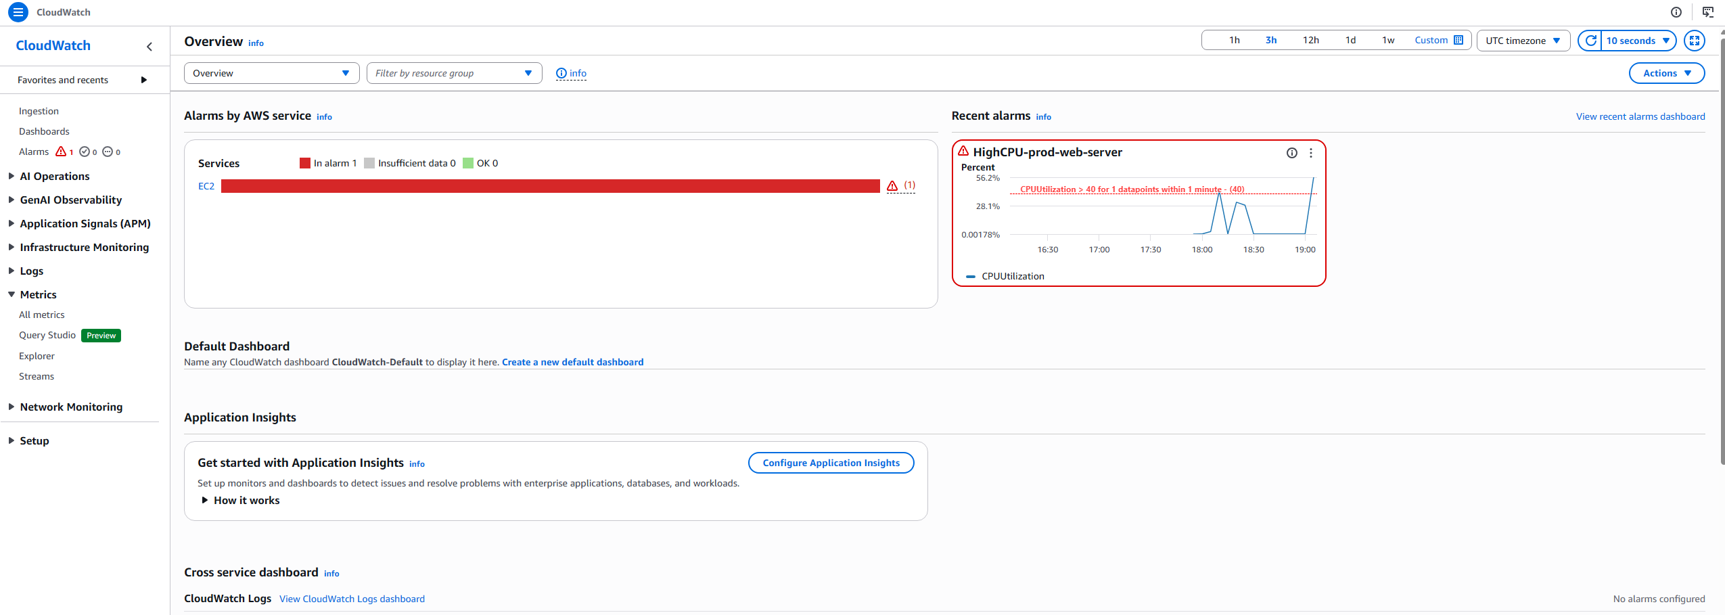This screenshot has width=1725, height=615.
Task: Collapse the CloudWatch sidebar with the arrow
Action: pyautogui.click(x=149, y=47)
